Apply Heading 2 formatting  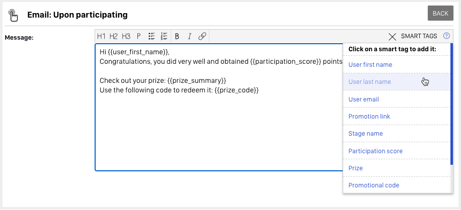113,36
